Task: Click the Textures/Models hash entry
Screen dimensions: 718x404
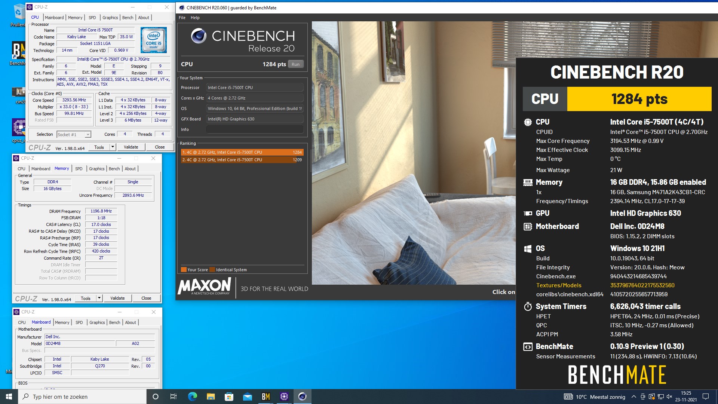Action: tap(642, 285)
